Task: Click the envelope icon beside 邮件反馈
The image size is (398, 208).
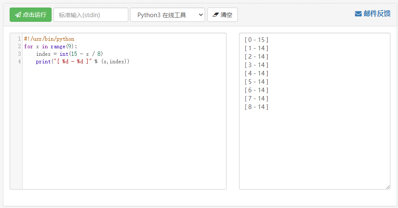Action: [x=358, y=14]
